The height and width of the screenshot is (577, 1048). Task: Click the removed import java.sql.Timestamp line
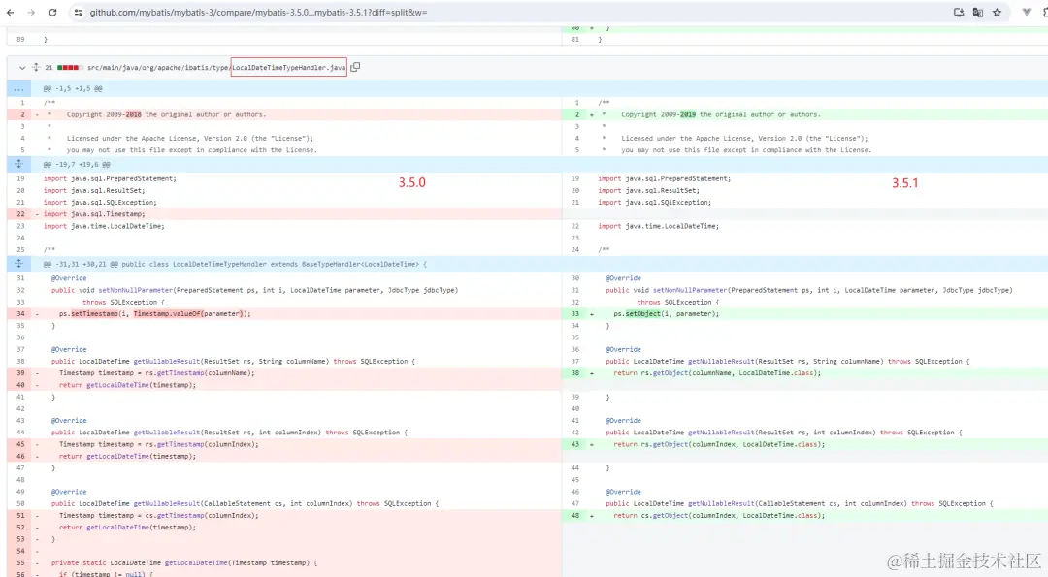click(284, 214)
